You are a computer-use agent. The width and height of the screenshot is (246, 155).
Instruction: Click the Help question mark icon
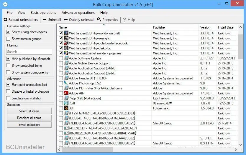click(124, 19)
